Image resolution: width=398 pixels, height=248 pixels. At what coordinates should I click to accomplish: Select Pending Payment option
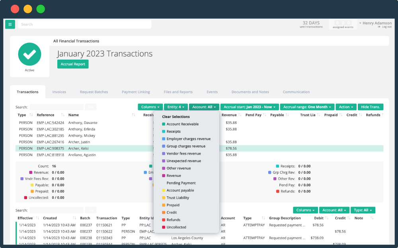click(181, 183)
